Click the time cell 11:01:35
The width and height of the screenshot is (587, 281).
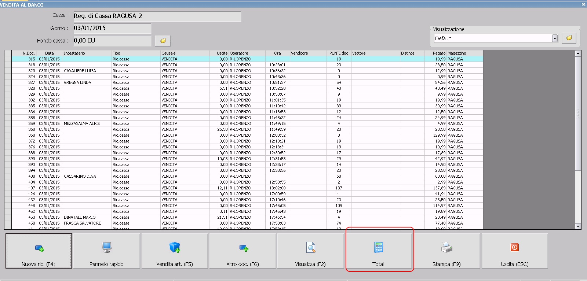click(277, 100)
